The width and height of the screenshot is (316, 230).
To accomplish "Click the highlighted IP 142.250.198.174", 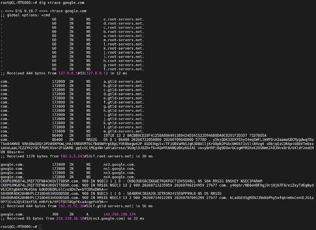I will click(119, 214).
